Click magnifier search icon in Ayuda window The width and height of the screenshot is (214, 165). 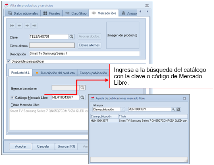(173, 109)
